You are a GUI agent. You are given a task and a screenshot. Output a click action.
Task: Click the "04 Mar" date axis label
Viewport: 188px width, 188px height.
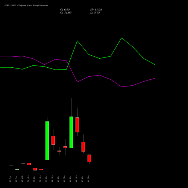click(28, 179)
